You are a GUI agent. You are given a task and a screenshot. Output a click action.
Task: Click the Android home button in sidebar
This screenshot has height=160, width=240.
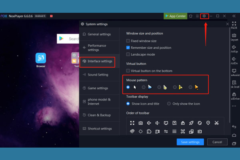234,135
